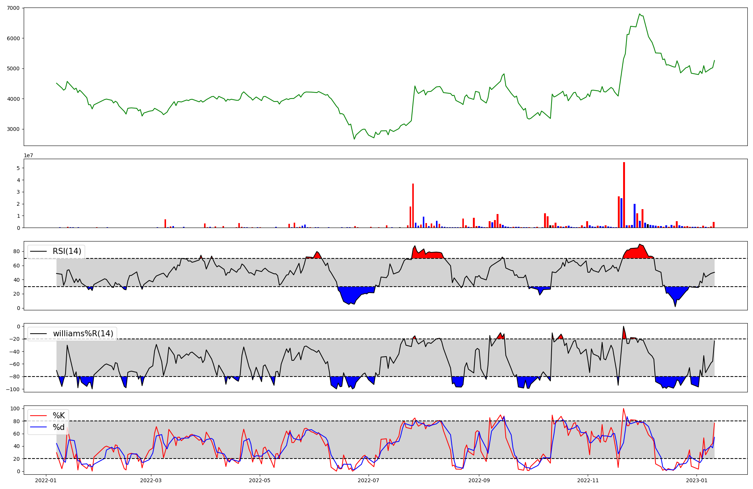Click the %d legend entry
753x489 pixels.
pyautogui.click(x=59, y=427)
